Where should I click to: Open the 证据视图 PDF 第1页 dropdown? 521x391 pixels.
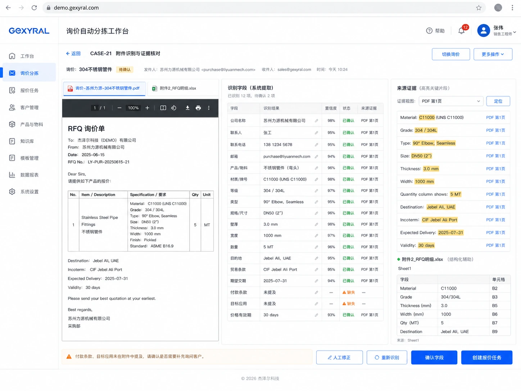pos(450,101)
